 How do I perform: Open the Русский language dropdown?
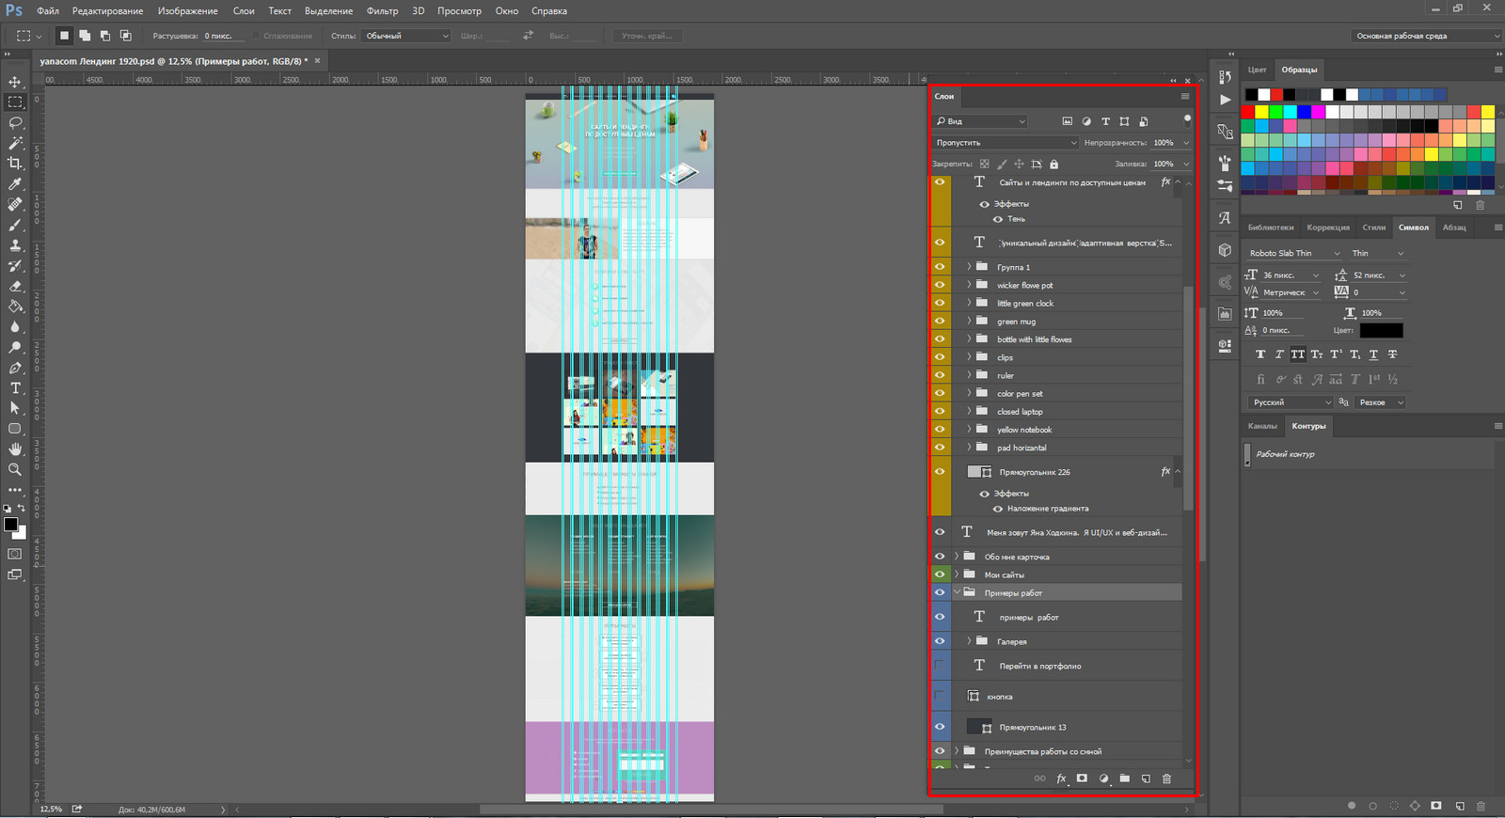pyautogui.click(x=1291, y=402)
